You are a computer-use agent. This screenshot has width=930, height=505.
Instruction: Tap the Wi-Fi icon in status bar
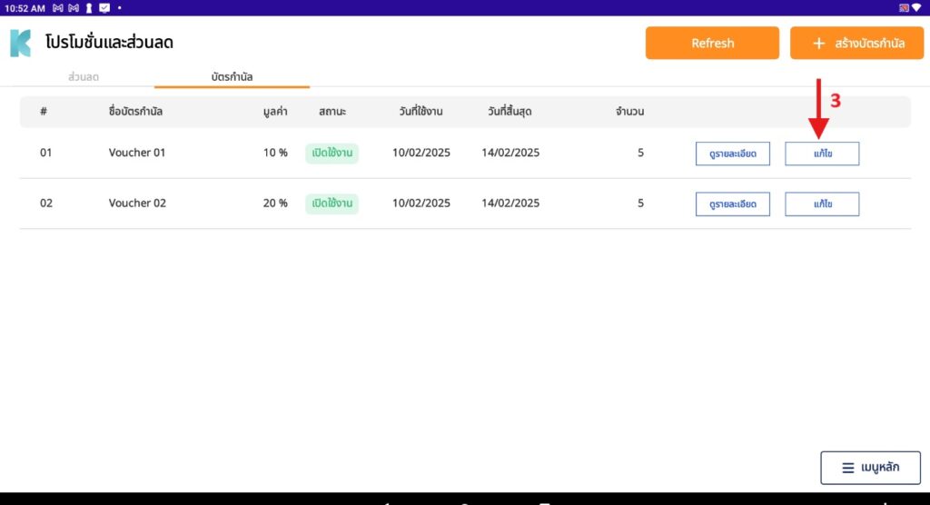[x=916, y=8]
